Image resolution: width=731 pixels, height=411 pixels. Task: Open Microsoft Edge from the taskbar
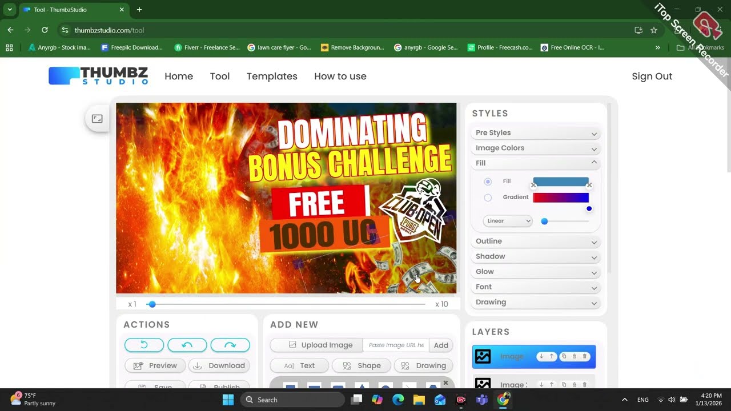(398, 400)
